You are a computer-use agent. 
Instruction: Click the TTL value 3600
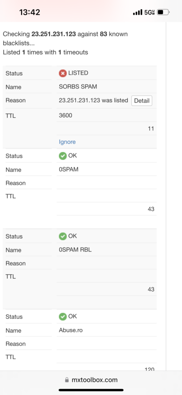65,116
